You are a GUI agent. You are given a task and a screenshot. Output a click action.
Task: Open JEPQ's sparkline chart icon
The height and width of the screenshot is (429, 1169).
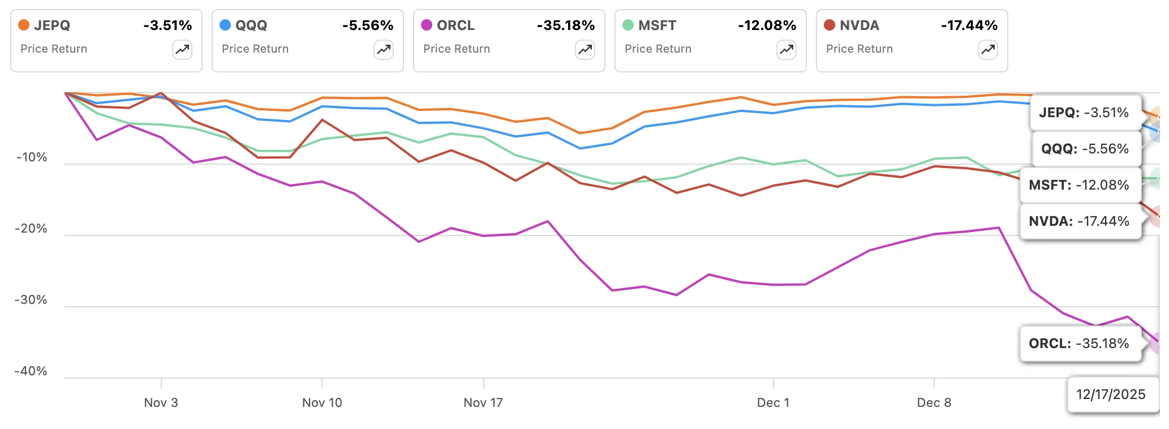coord(181,50)
